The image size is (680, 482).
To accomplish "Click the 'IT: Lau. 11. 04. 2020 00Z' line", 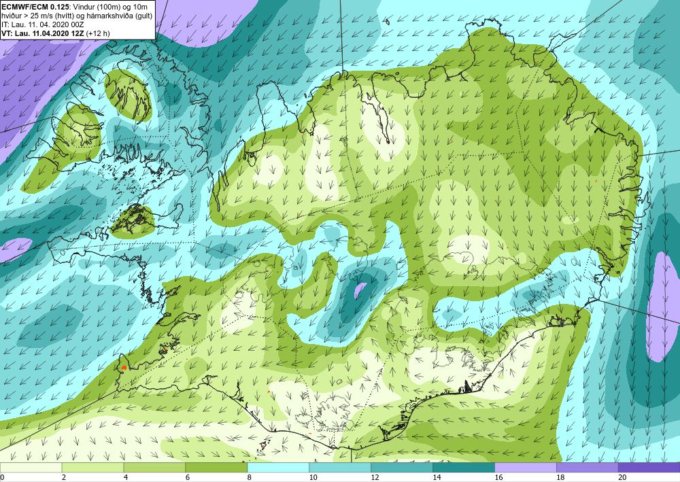I will pyautogui.click(x=42, y=24).
